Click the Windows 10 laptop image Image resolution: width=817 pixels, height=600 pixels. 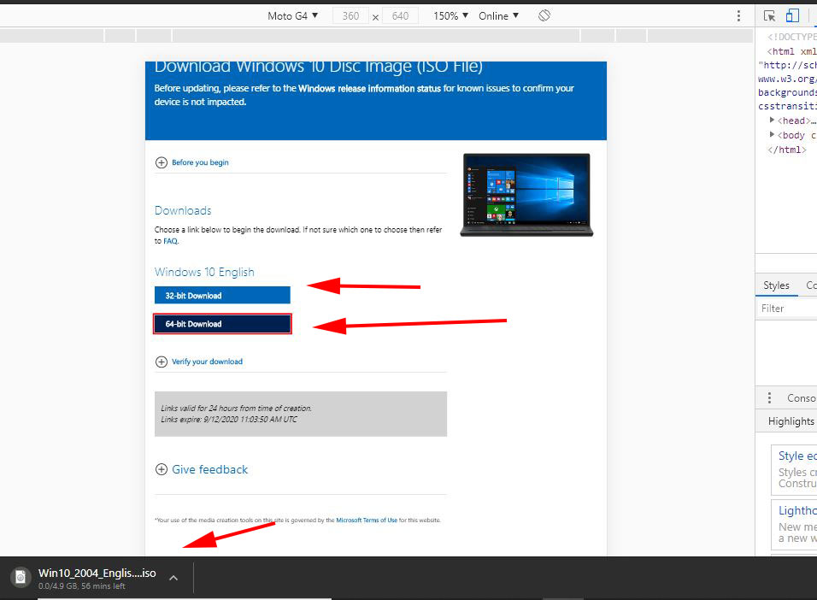[x=526, y=194]
